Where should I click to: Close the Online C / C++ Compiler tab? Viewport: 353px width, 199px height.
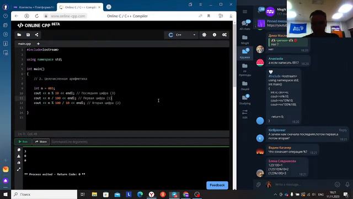pos(99,7)
